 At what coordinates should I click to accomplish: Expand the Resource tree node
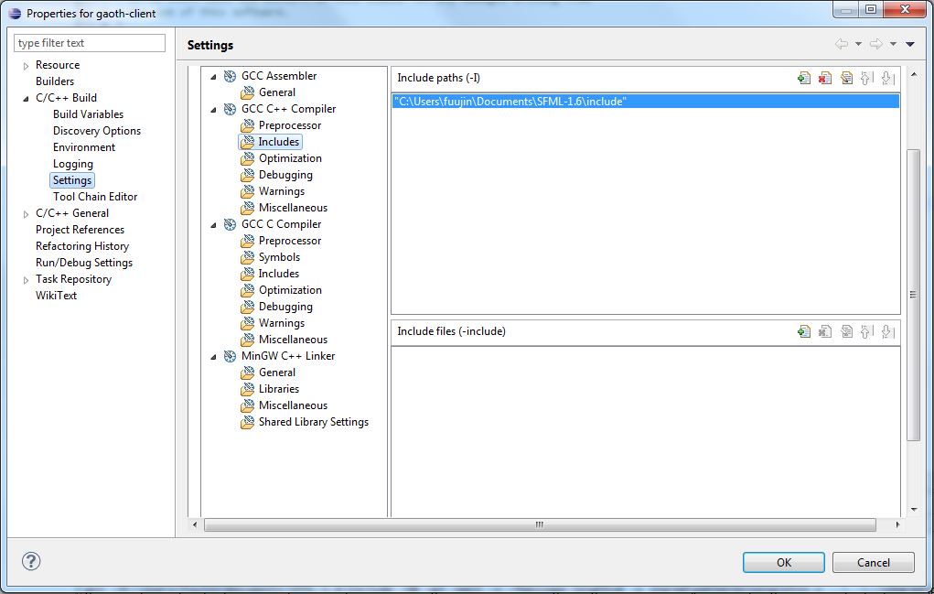tap(26, 66)
